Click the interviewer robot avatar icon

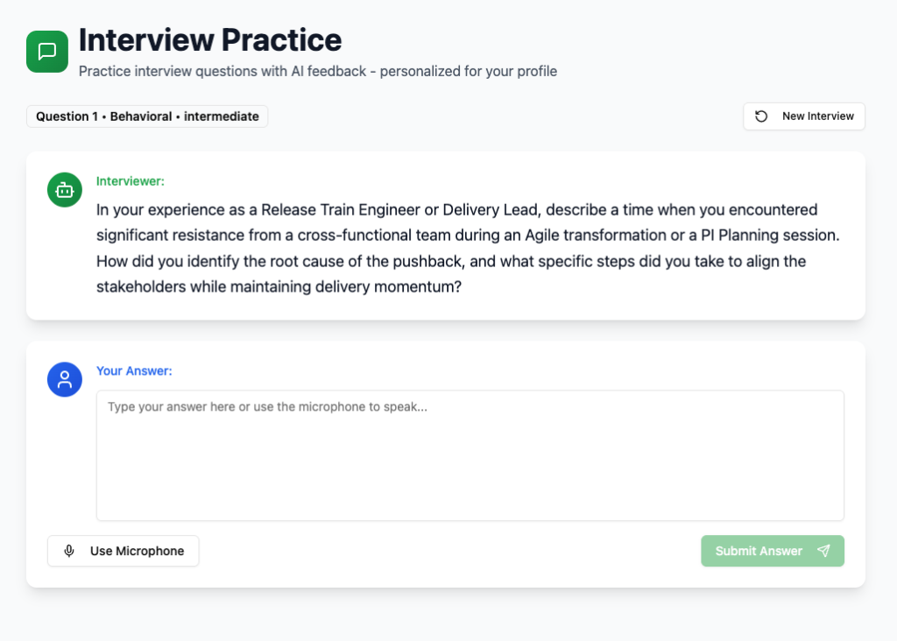[x=65, y=190]
